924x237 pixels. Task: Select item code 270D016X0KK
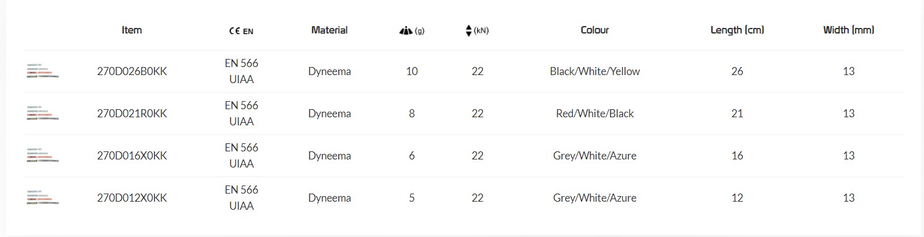pos(132,156)
